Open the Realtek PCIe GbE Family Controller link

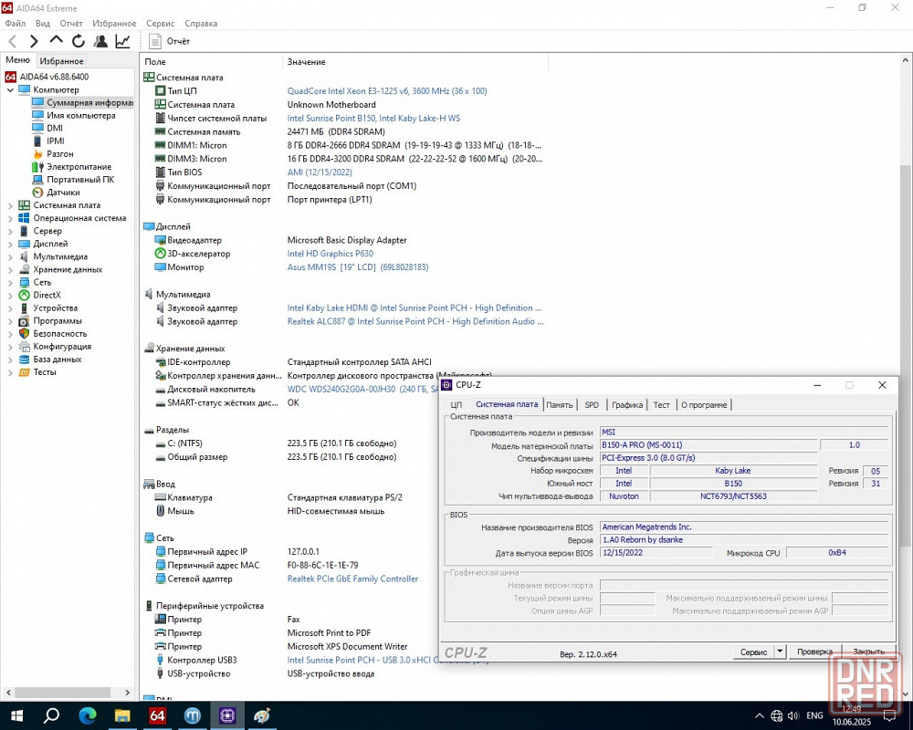click(x=352, y=579)
